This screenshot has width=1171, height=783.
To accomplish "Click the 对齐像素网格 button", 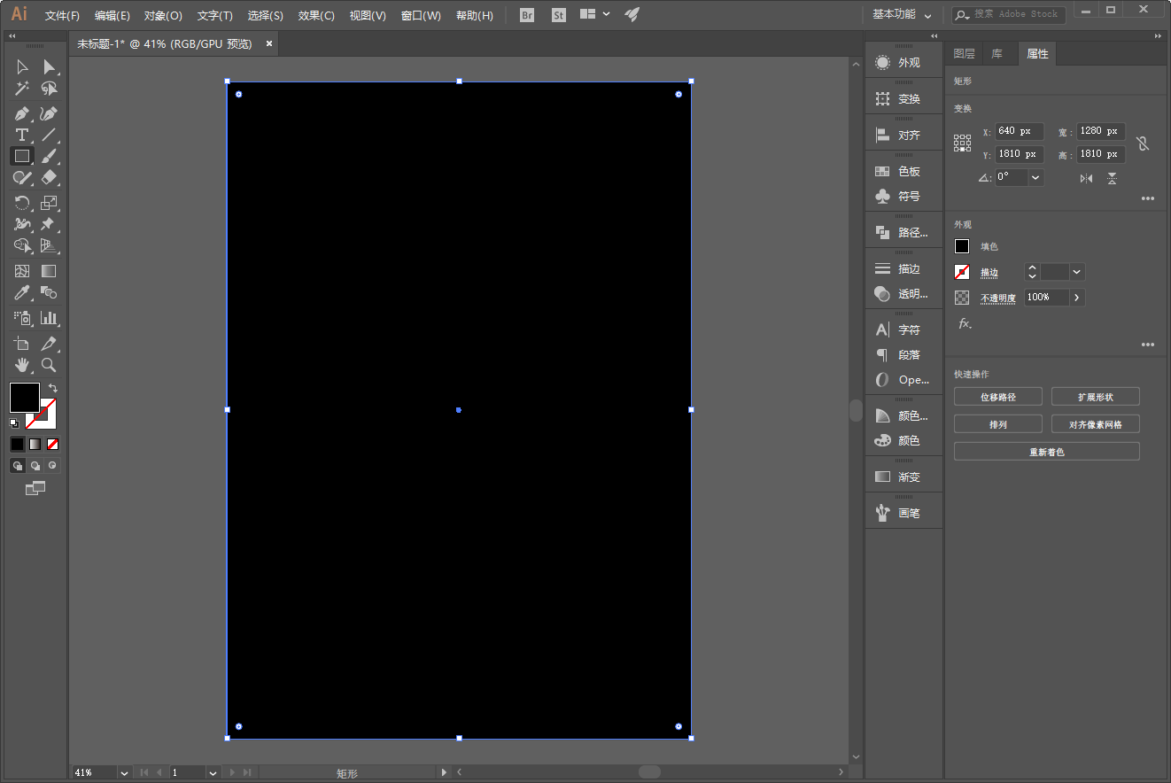I will [1096, 424].
